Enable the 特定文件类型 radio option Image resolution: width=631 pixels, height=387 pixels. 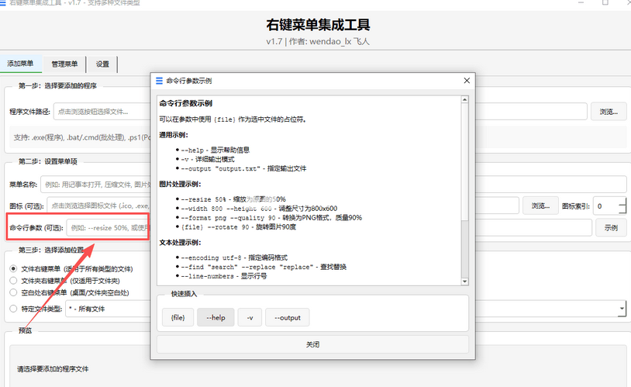pyautogui.click(x=13, y=309)
